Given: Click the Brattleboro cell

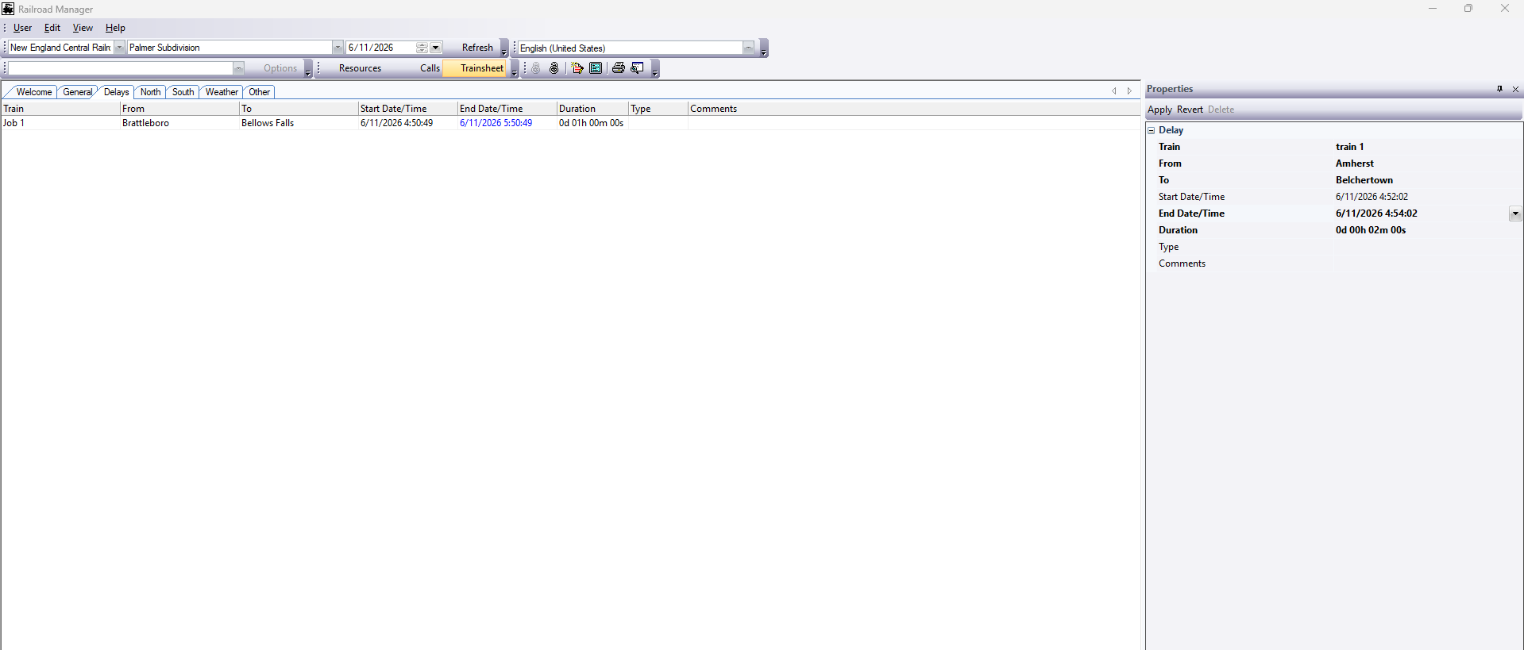Looking at the screenshot, I should point(179,123).
